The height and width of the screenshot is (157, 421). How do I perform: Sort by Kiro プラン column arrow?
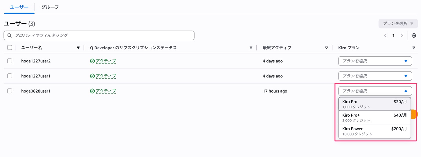coord(414,48)
